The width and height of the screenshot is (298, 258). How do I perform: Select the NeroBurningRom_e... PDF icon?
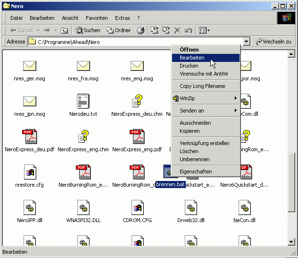(83, 172)
